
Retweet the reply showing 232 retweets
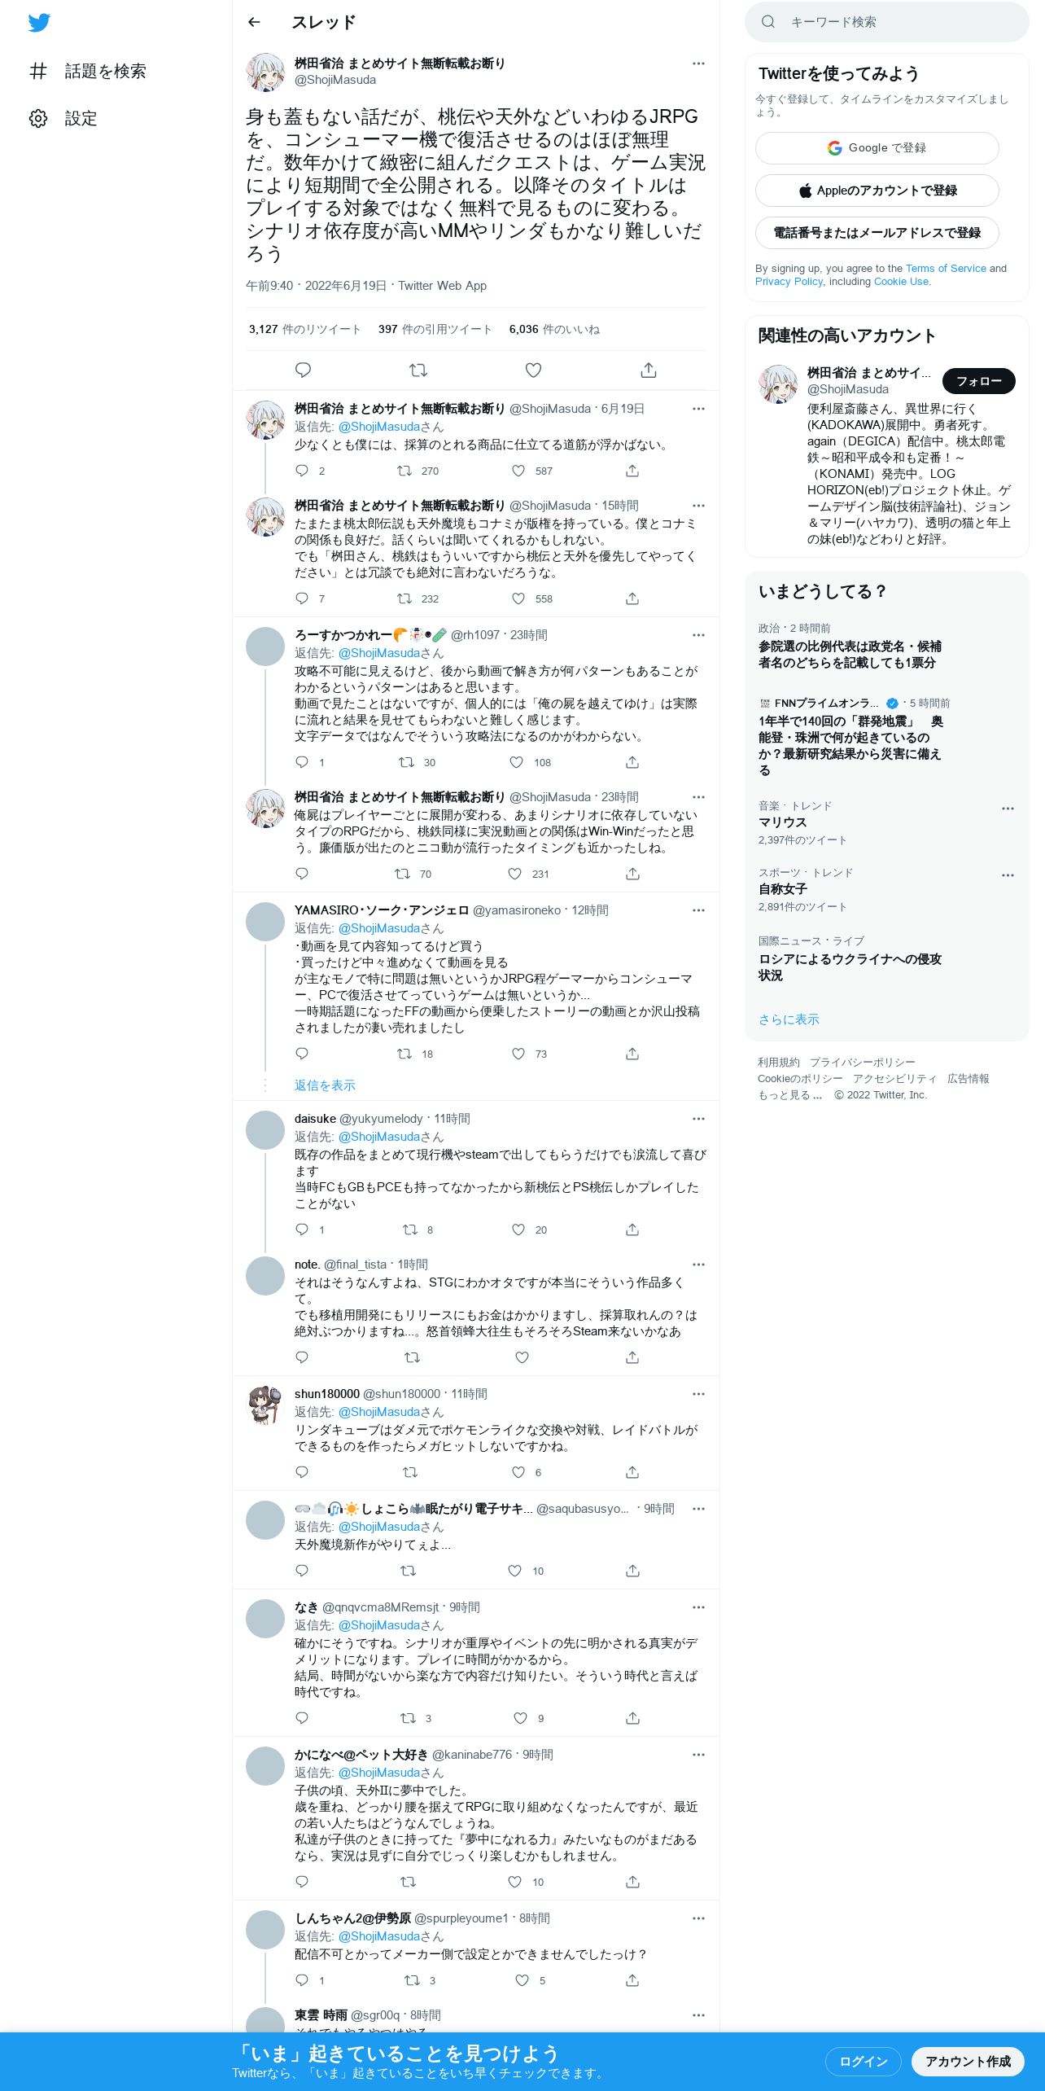404,598
